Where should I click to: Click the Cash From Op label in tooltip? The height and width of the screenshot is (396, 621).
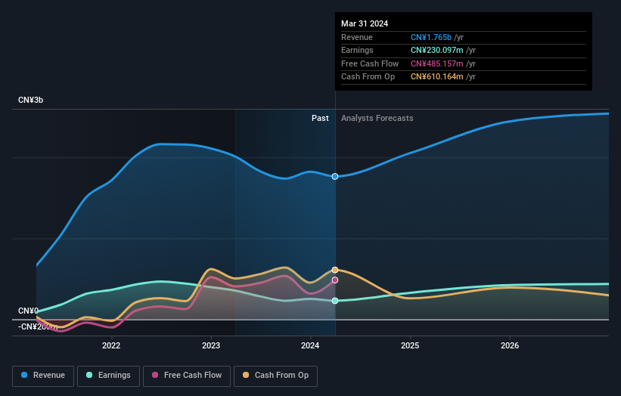[x=368, y=77]
